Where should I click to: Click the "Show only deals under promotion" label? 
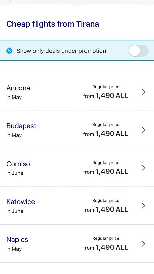(x=61, y=51)
